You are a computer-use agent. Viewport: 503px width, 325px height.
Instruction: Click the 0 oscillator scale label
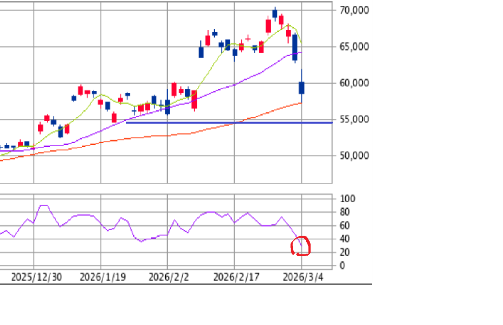(342, 266)
